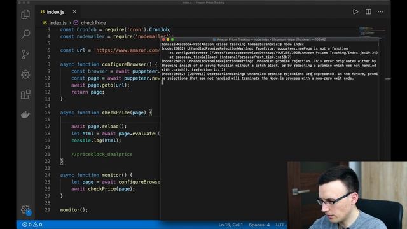Open the Run and Debug view

pyautogui.click(x=25, y=74)
